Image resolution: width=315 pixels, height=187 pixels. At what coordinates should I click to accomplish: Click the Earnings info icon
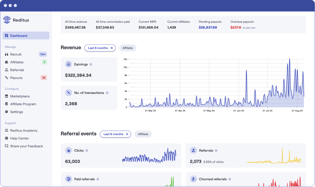[x=91, y=64]
